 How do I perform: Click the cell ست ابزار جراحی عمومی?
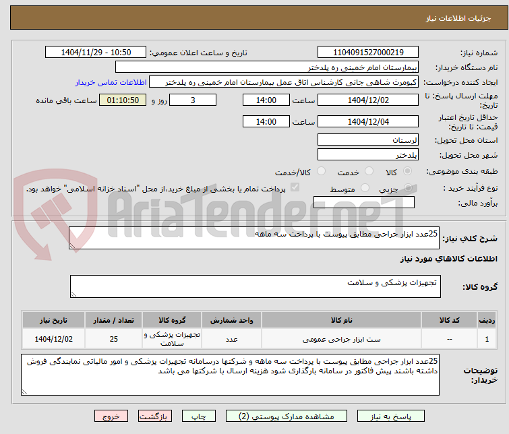click(342, 339)
